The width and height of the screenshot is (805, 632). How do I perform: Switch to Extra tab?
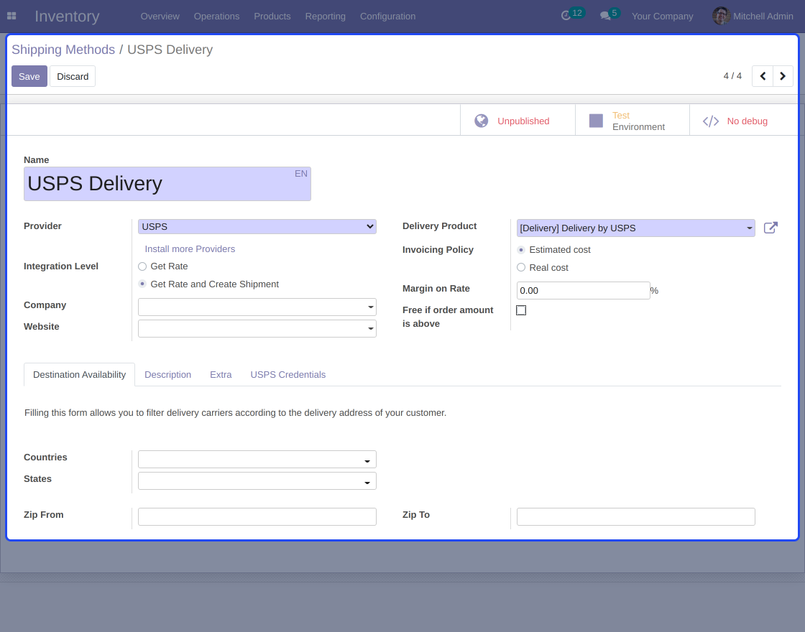[221, 374]
